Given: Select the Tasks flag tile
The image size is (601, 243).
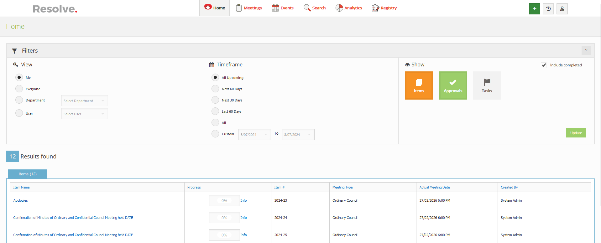Looking at the screenshot, I should (487, 85).
